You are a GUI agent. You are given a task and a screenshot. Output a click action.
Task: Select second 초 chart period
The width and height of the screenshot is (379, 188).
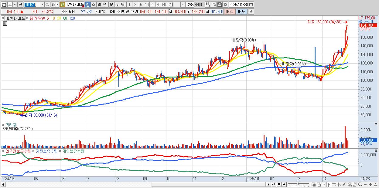[x=117, y=5]
